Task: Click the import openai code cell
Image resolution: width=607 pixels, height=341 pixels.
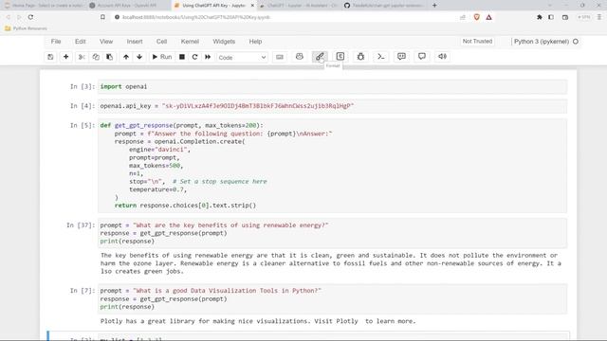Action: point(333,86)
